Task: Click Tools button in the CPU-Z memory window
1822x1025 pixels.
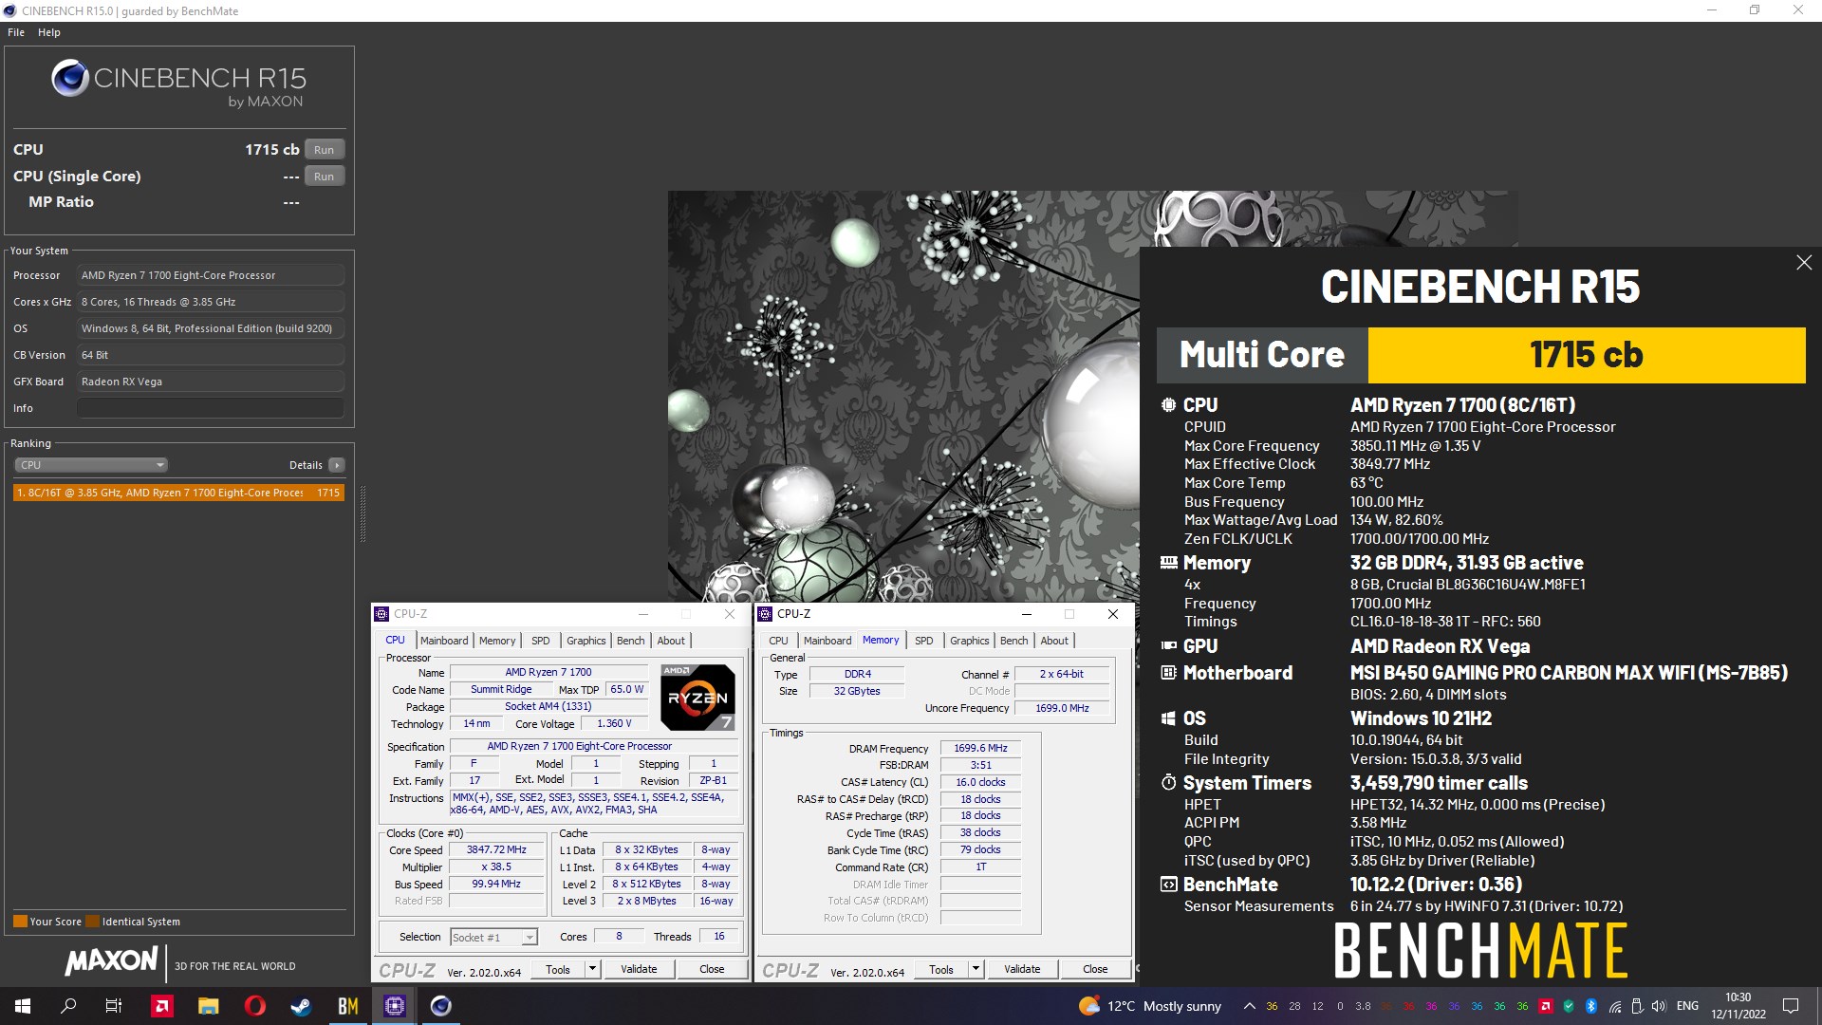Action: [x=941, y=969]
